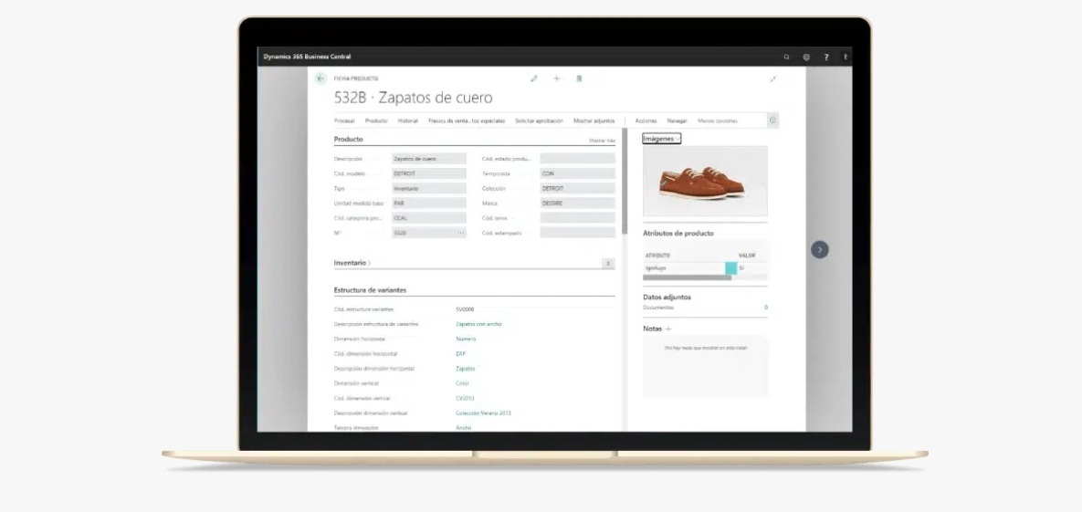The width and height of the screenshot is (1082, 512).
Task: Open link Zapatos con ancho
Action: click(x=478, y=324)
